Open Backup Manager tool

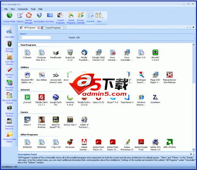[28, 18]
